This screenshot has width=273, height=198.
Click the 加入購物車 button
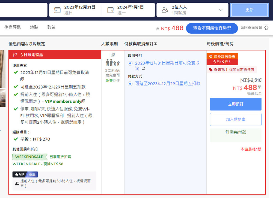point(236,119)
